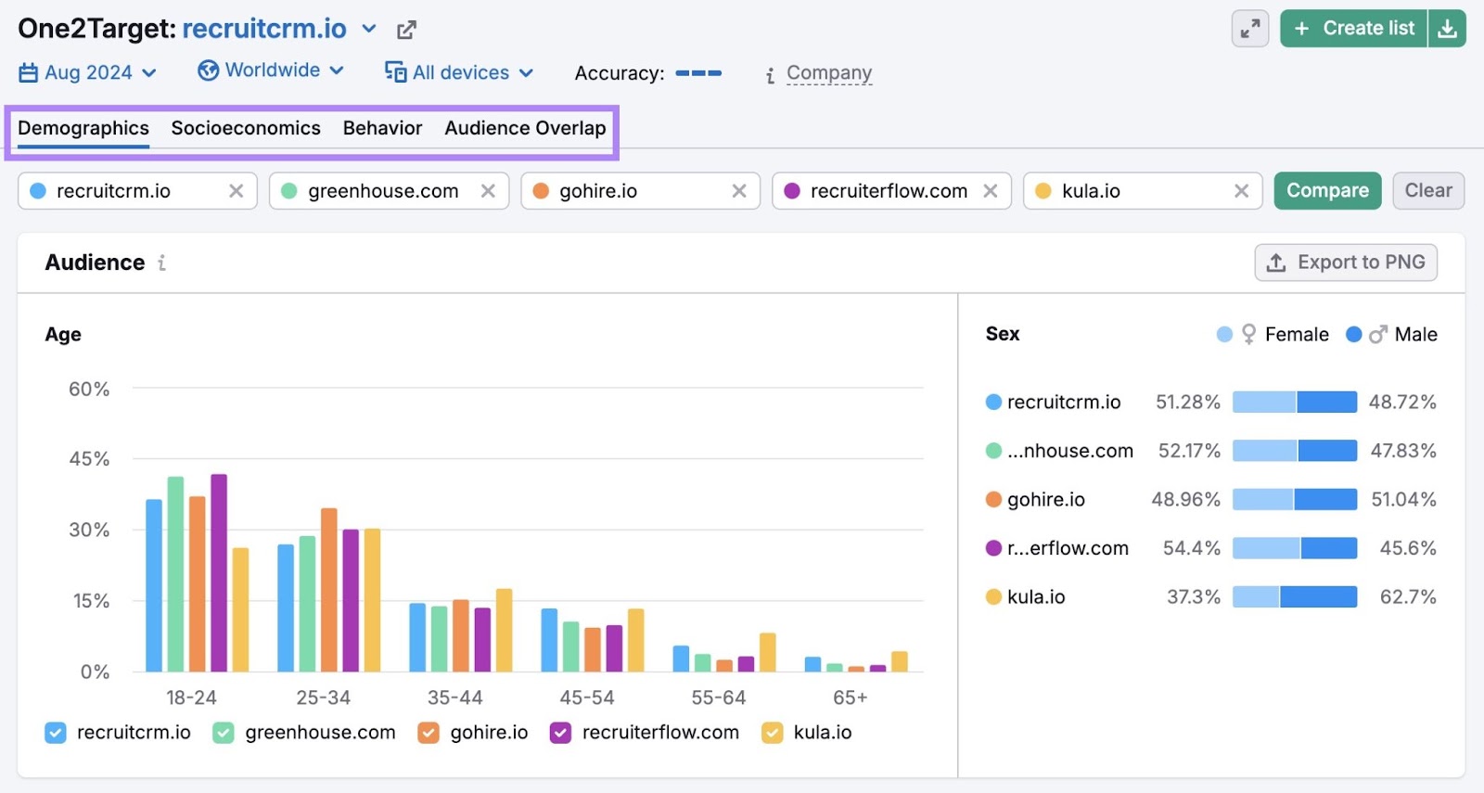This screenshot has height=793, width=1484.
Task: Uncheck the recruitcrm.io legend checkbox
Action: click(x=56, y=733)
